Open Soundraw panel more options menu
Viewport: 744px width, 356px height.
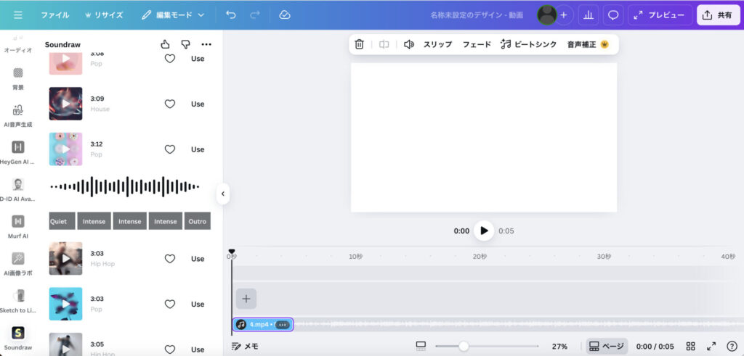[206, 44]
